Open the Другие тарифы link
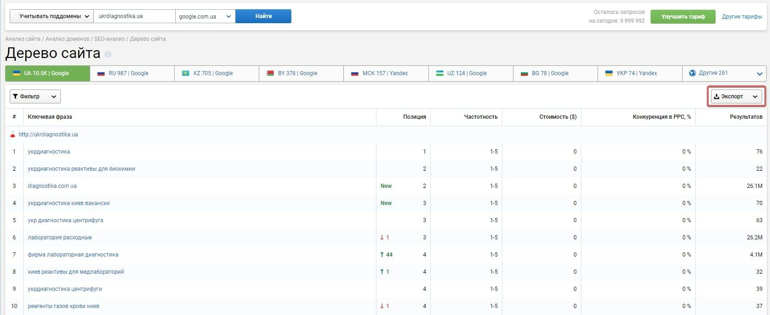Viewport: 770px width, 315px height. pos(742,17)
